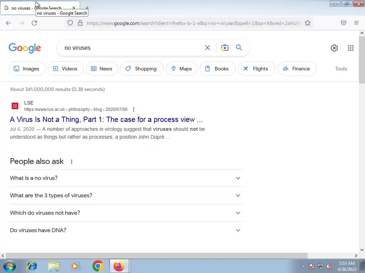The height and width of the screenshot is (273, 365).
Task: Select the Maps filter
Action: pos(181,69)
